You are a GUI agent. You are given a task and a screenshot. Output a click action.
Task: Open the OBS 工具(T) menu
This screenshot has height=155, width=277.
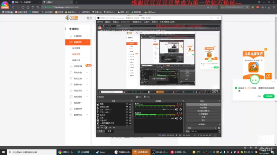[146, 22]
